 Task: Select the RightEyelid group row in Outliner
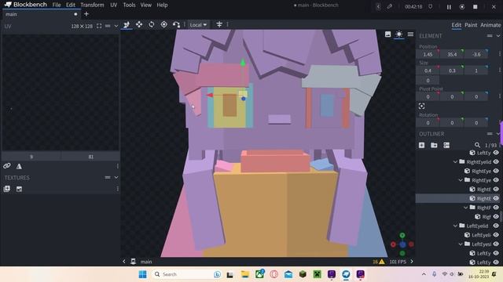(x=457, y=162)
